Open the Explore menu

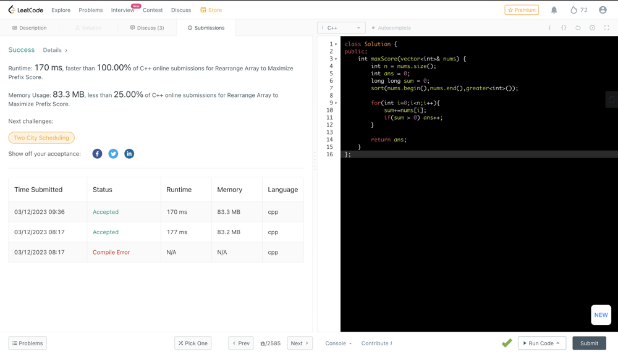61,10
